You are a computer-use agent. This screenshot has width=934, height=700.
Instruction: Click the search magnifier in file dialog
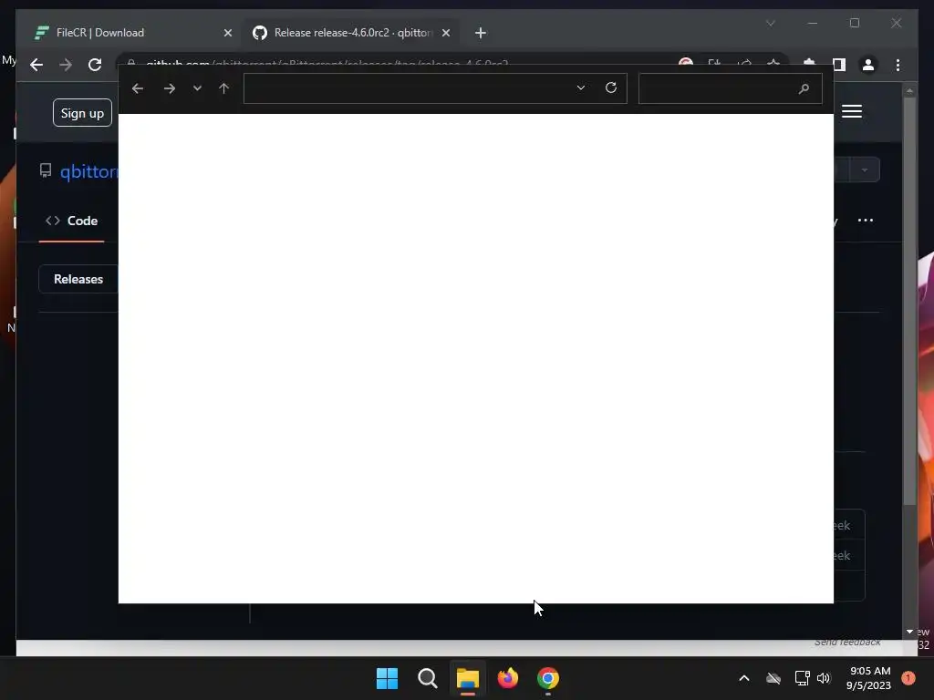804,88
